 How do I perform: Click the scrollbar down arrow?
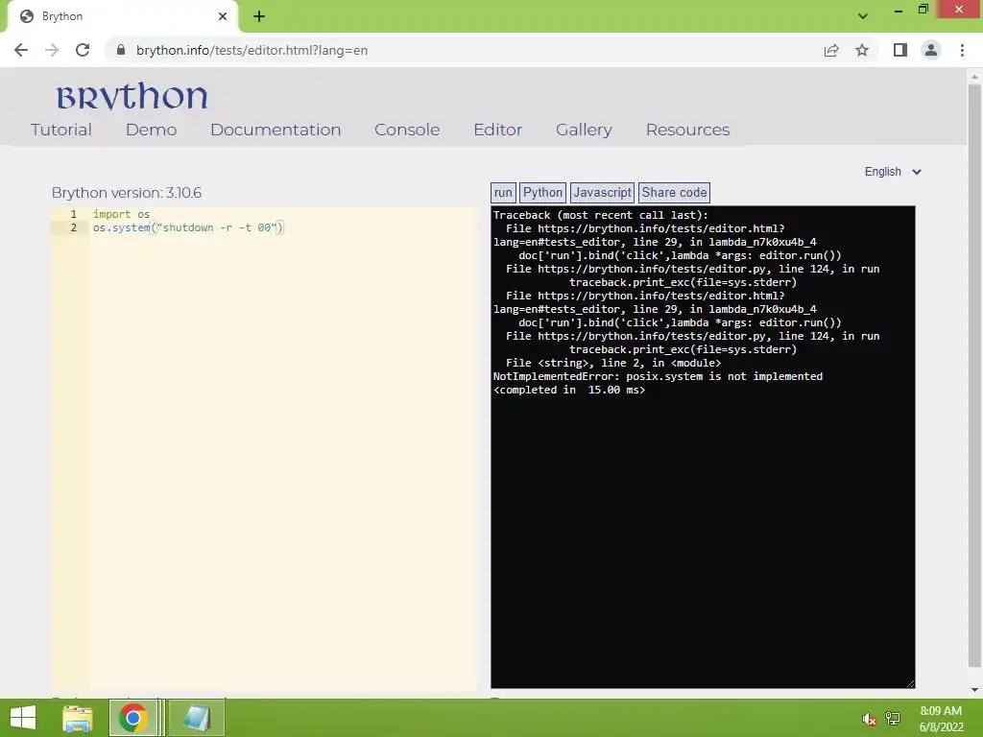tap(974, 690)
